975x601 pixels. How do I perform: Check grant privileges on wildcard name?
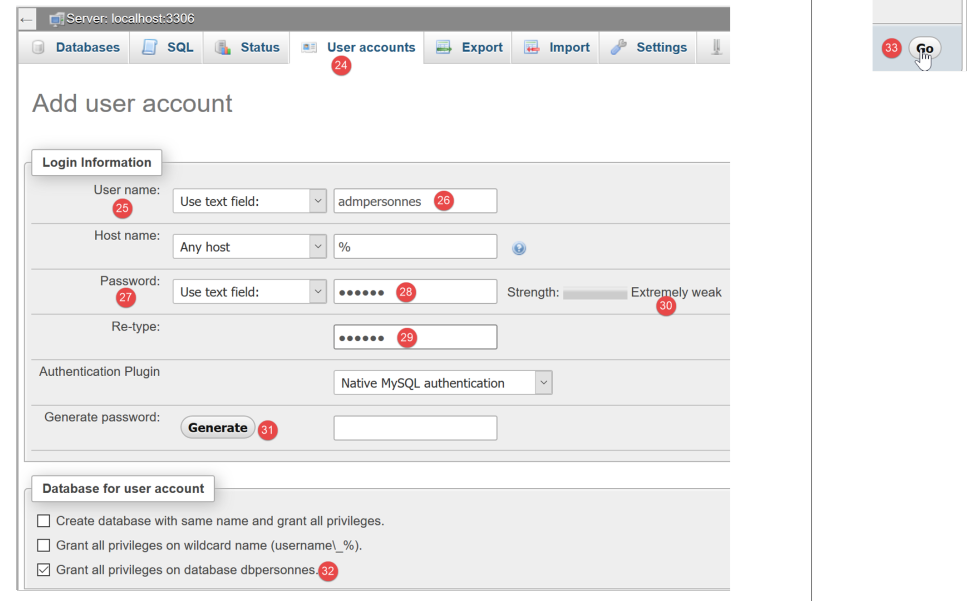(44, 545)
